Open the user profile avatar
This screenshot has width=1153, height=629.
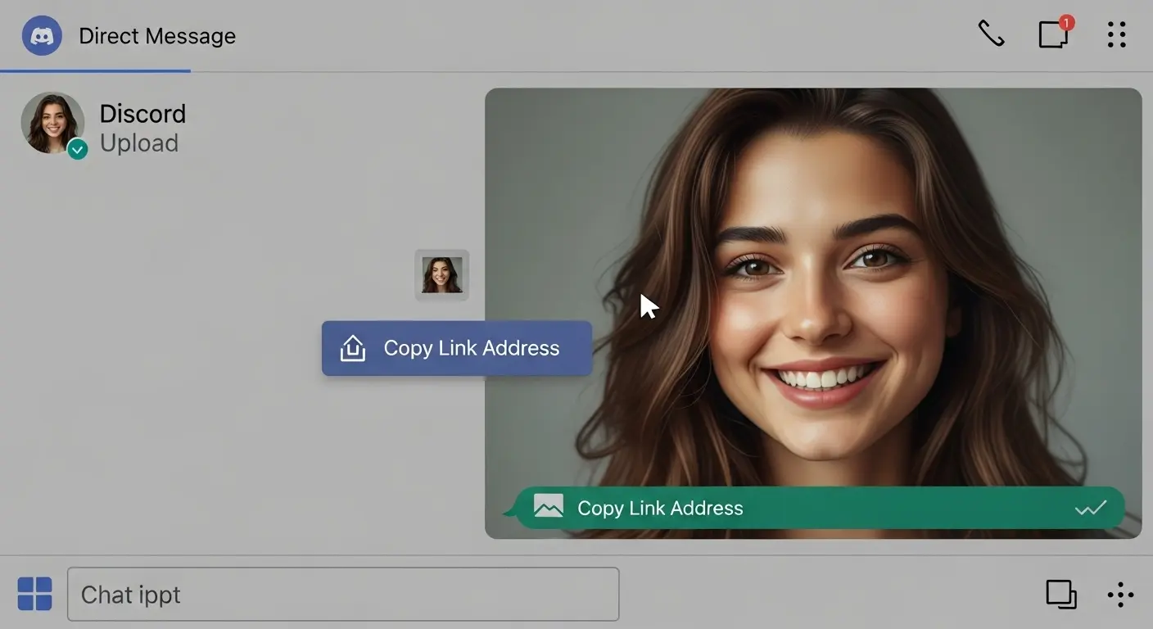52,122
